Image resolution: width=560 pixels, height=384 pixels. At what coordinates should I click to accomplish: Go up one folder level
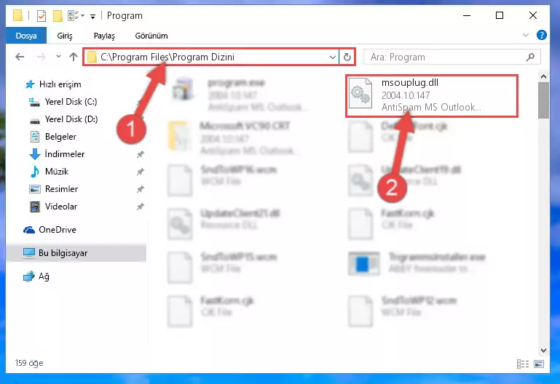pyautogui.click(x=74, y=57)
